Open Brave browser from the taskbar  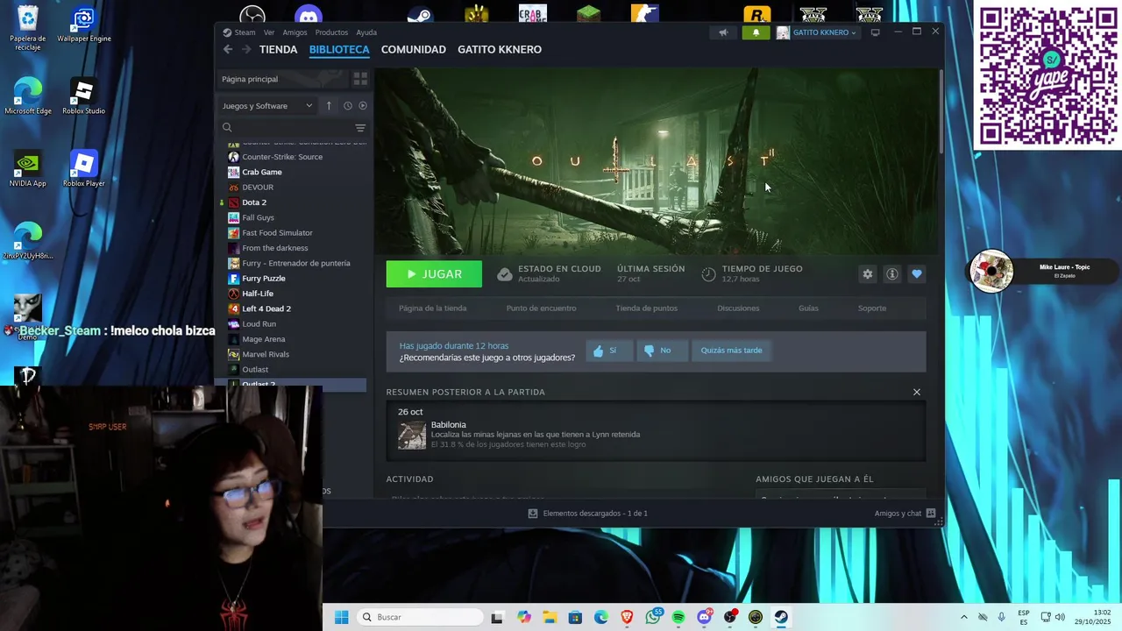[627, 617]
